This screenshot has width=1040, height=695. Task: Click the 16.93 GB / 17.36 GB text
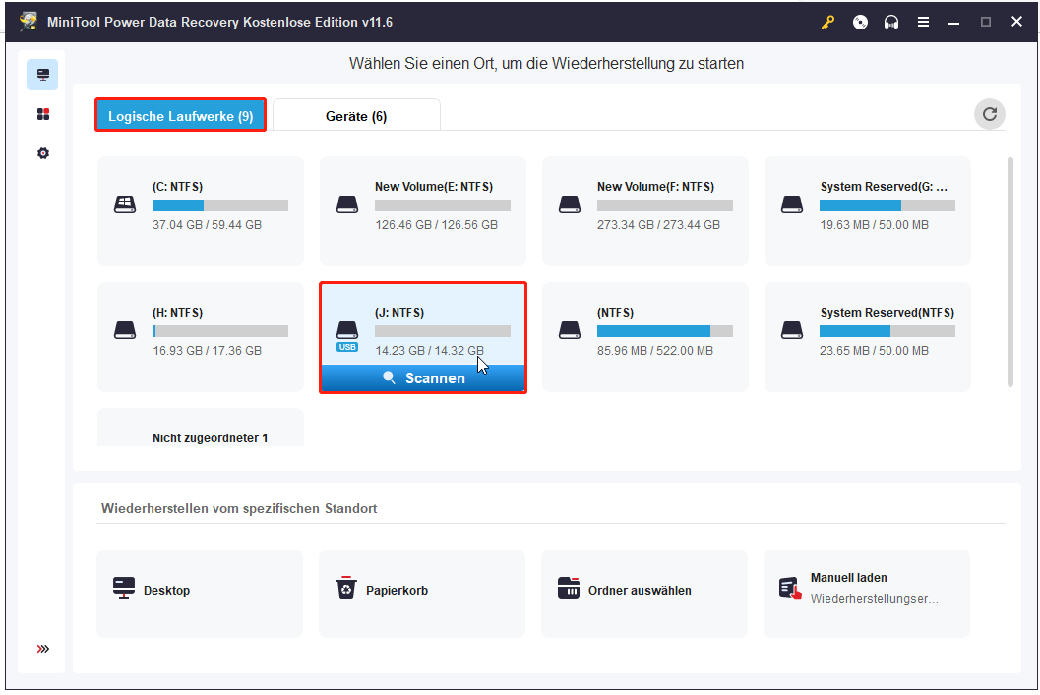207,351
